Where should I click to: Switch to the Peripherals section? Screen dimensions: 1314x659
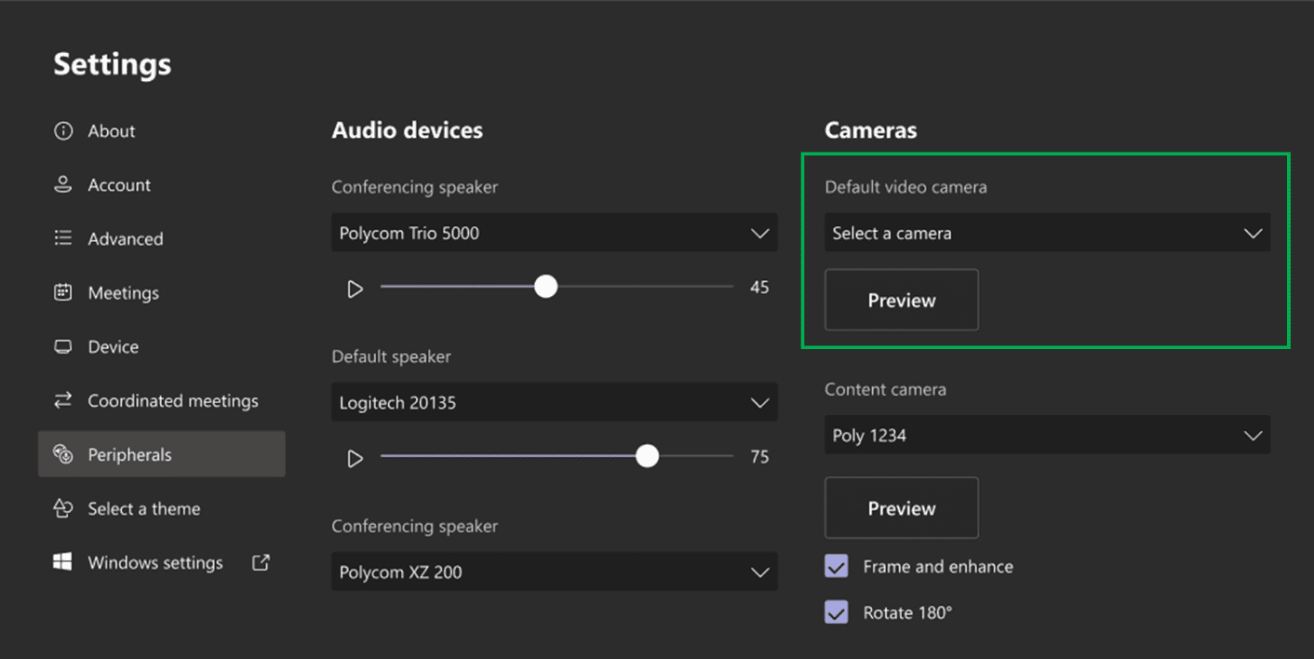click(129, 454)
